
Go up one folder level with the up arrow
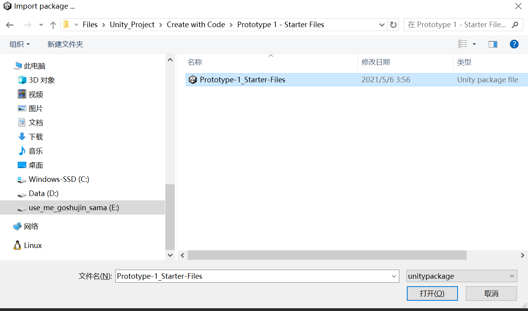[x=53, y=25]
